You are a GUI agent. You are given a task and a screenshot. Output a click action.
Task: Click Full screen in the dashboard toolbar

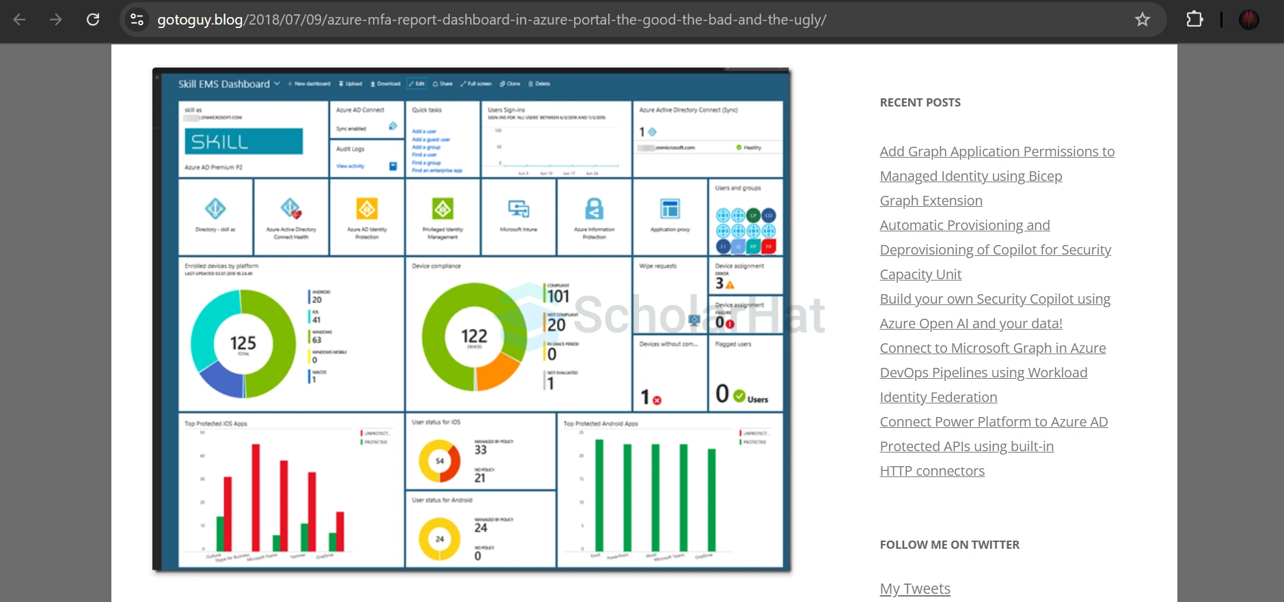476,84
